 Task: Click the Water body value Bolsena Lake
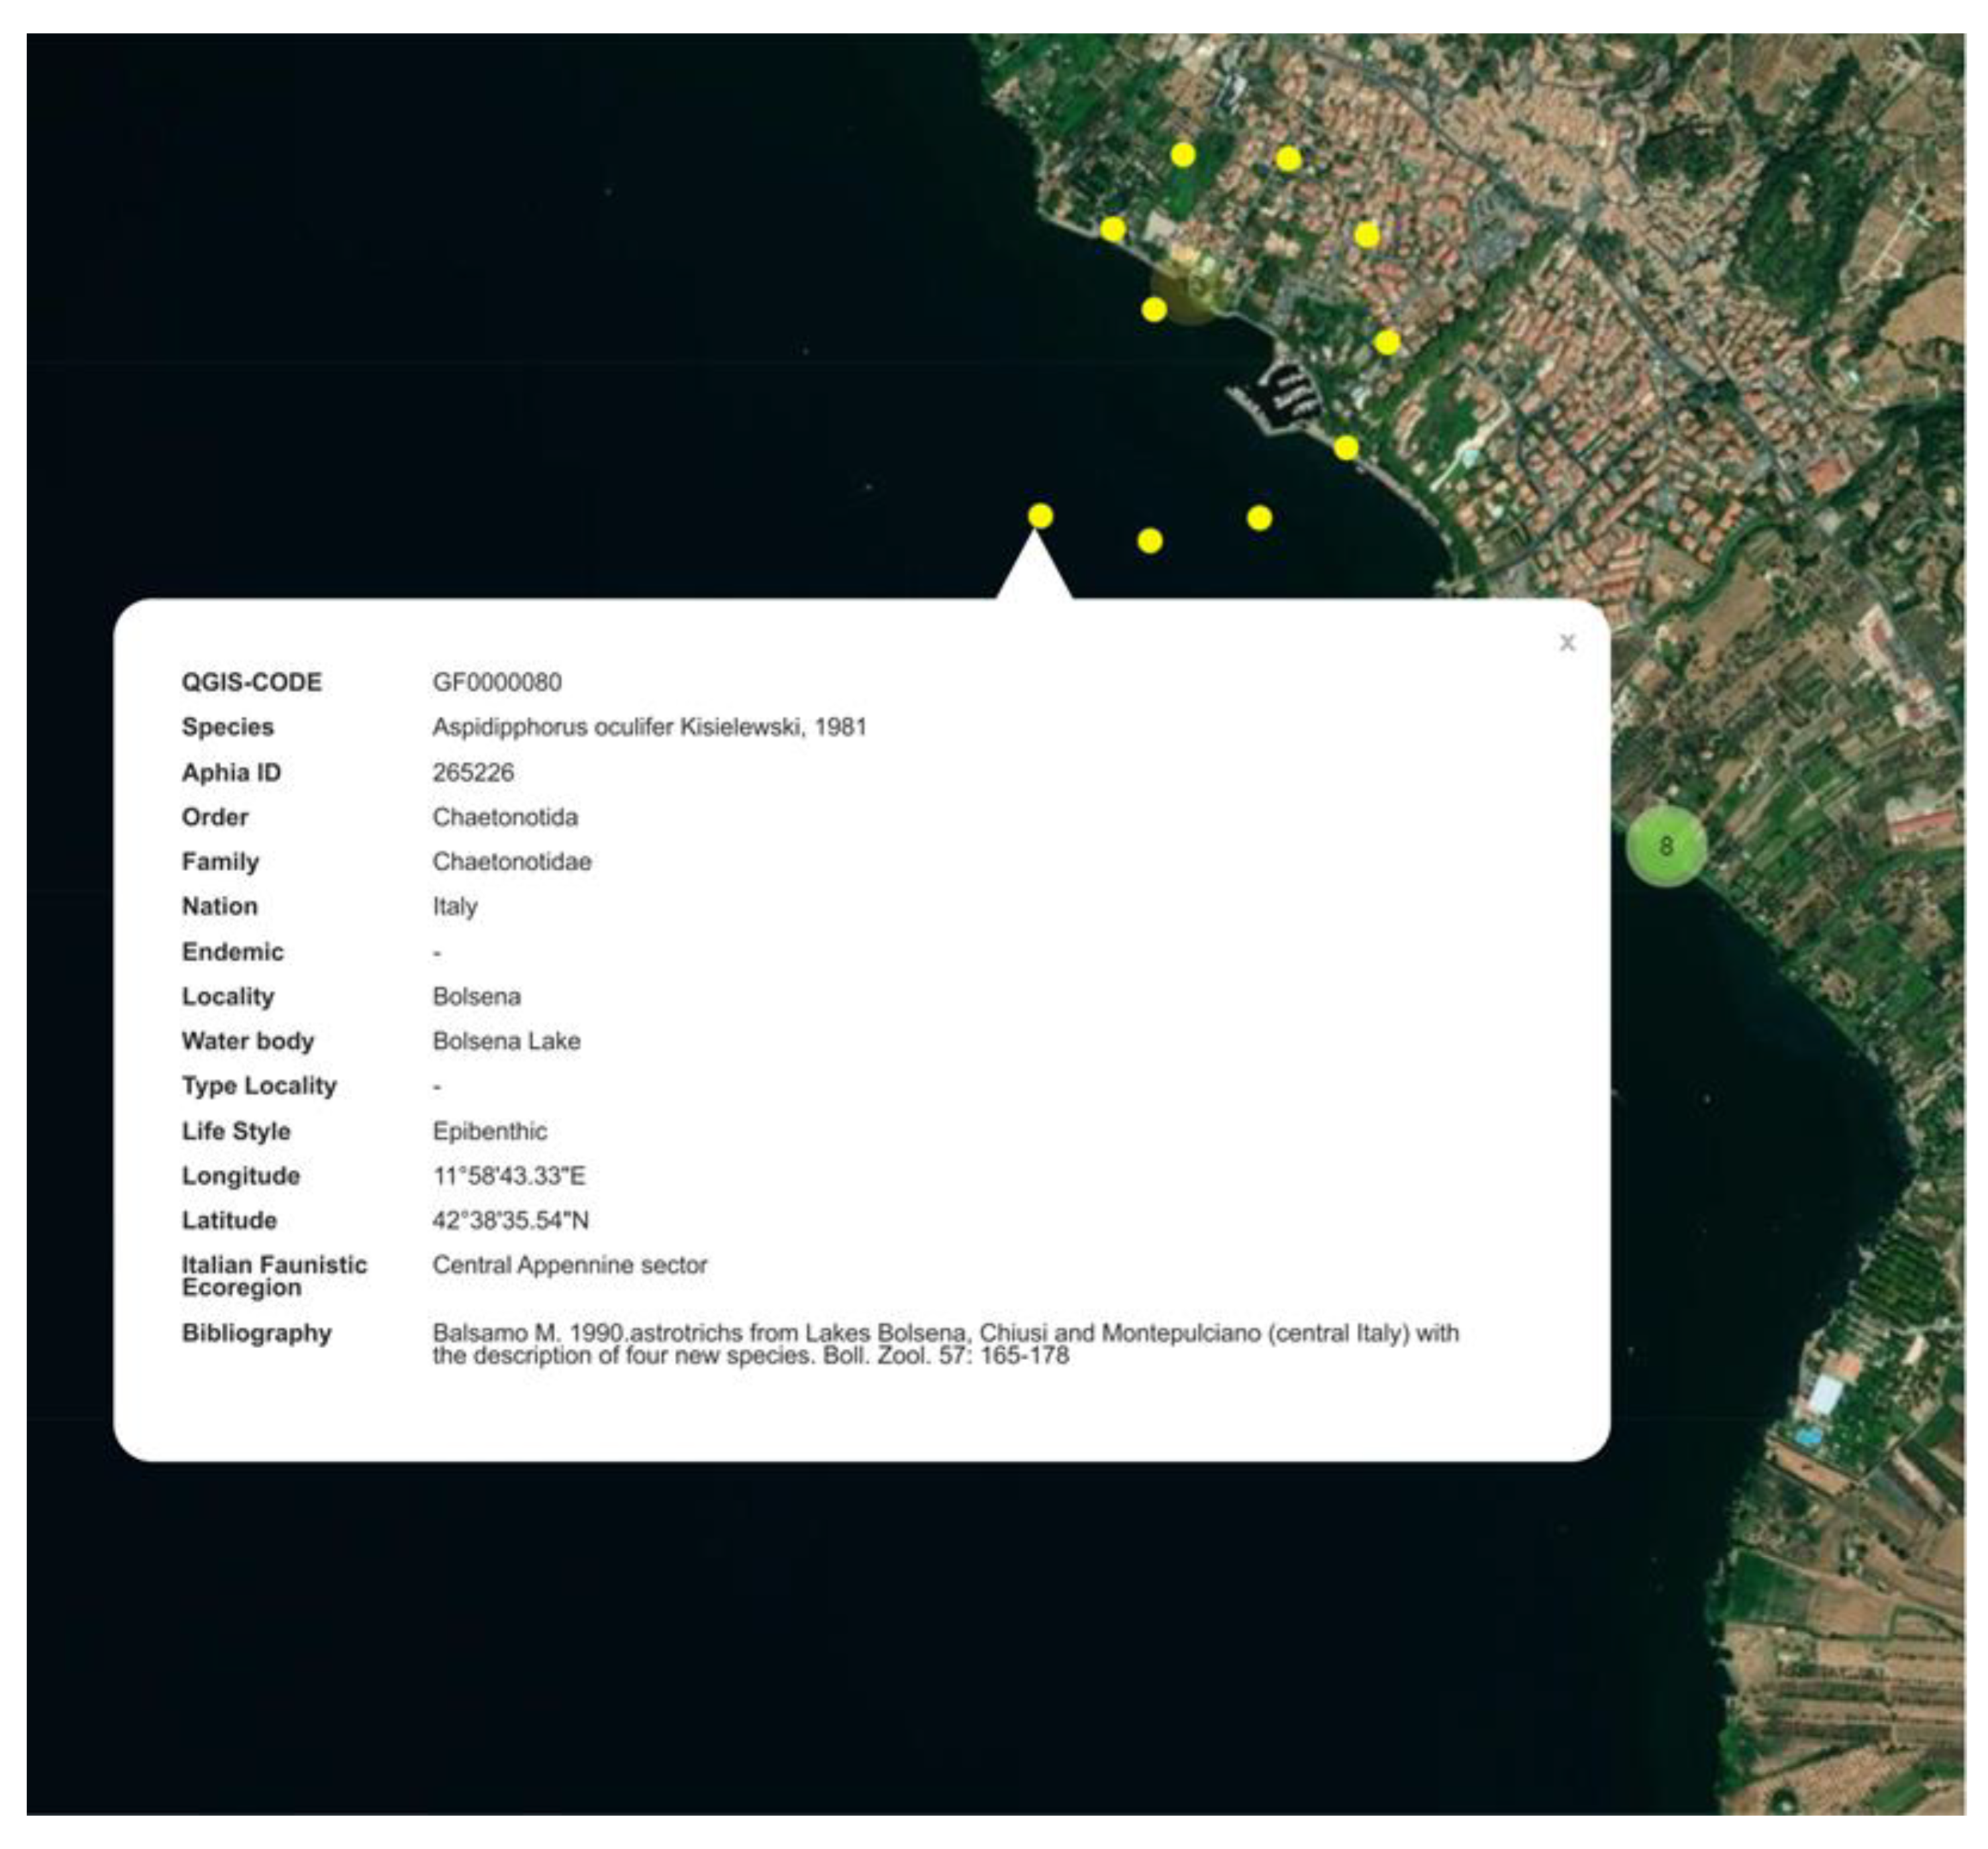506,1041
